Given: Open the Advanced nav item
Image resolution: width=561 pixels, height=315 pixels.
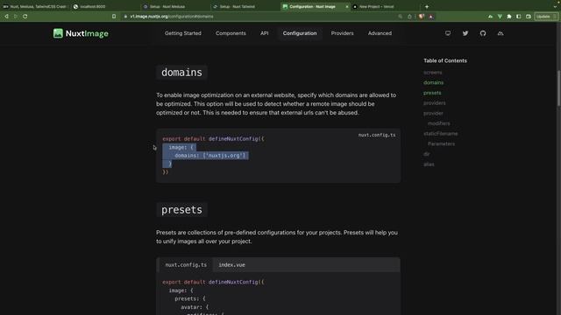Looking at the screenshot, I should 380,33.
